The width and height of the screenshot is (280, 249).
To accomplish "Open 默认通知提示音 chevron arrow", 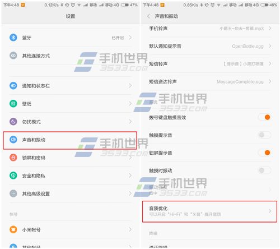I will click(x=270, y=46).
